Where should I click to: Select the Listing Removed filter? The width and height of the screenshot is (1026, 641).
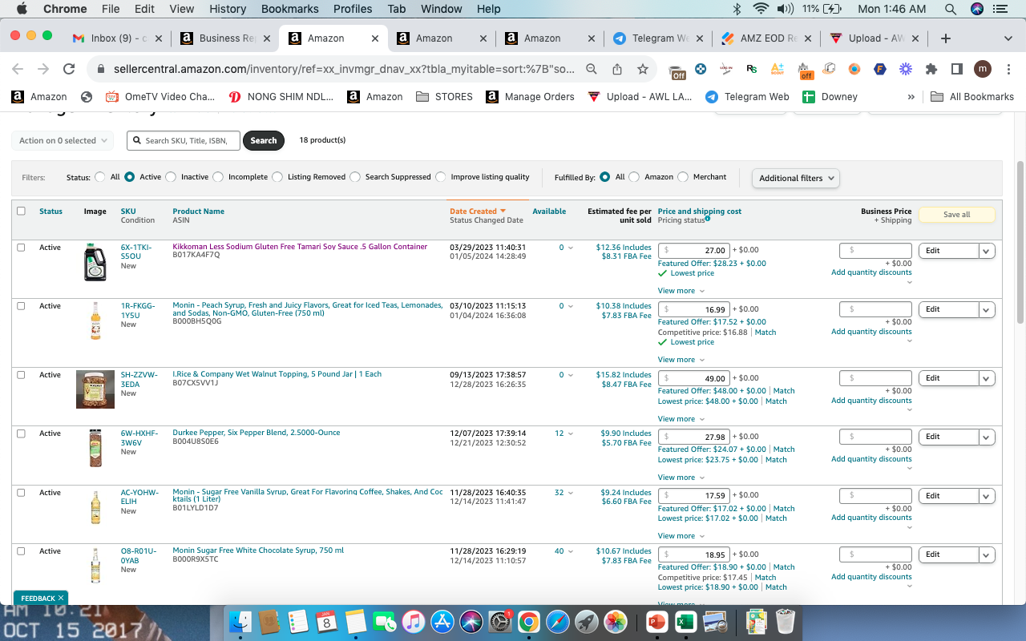click(277, 177)
